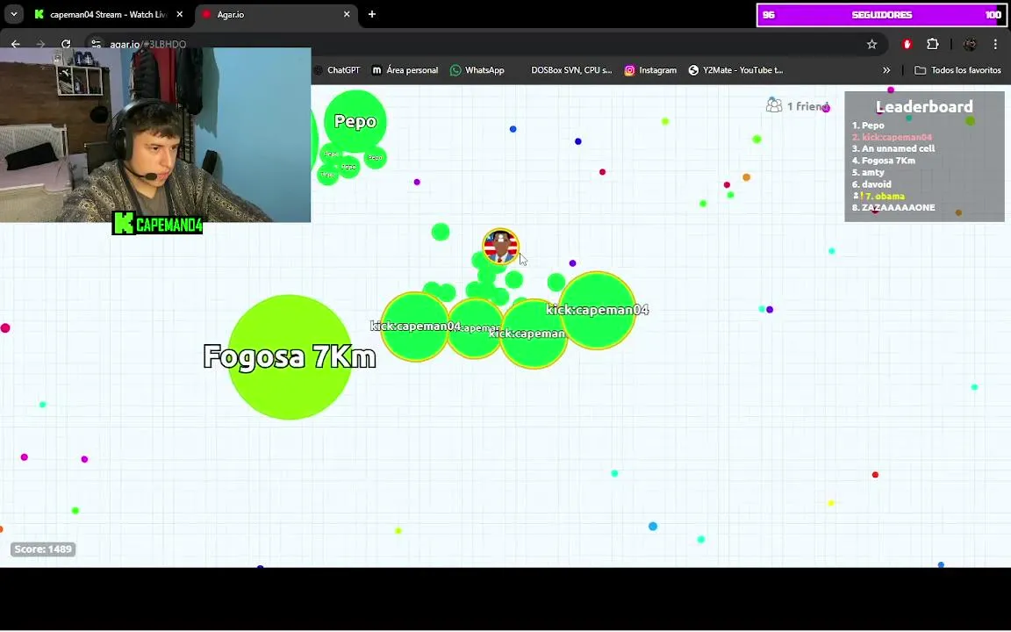The image size is (1011, 632).
Task: Click the Score: 1489 label
Action: tap(42, 549)
